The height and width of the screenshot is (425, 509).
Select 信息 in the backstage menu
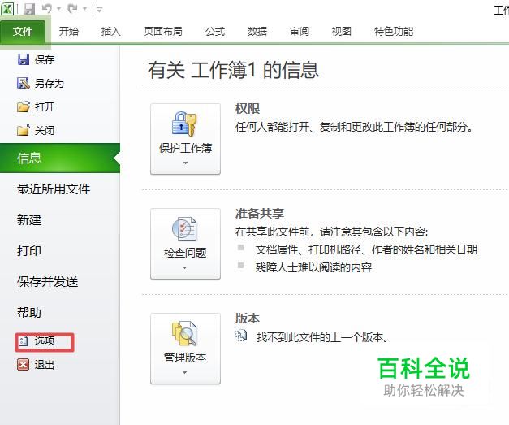coord(60,158)
